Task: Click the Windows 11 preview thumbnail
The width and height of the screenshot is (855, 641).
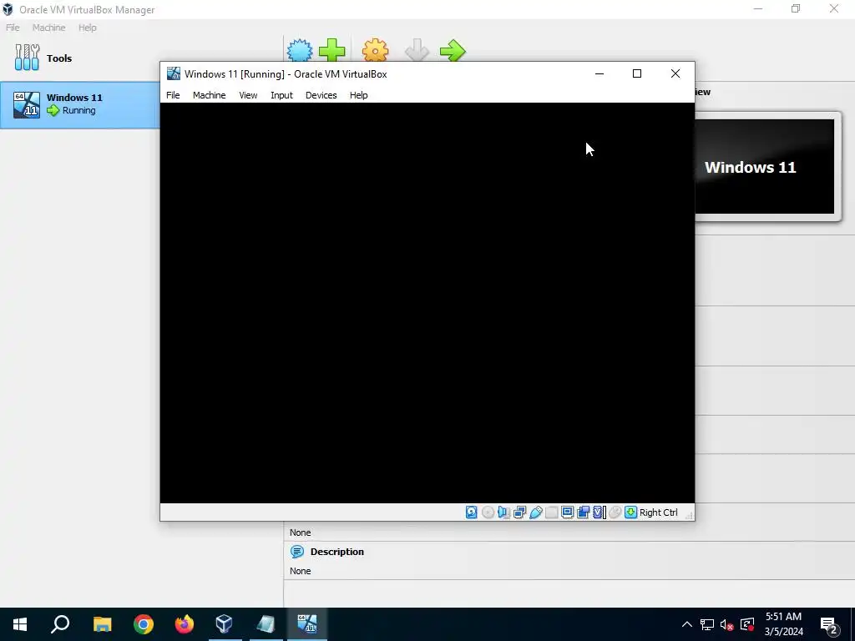Action: click(765, 167)
